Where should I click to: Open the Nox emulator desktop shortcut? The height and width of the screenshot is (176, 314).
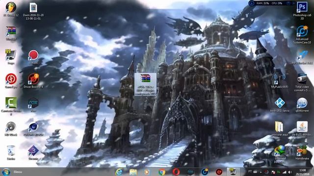click(33, 105)
